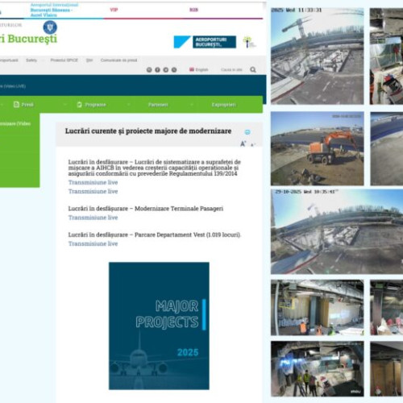This screenshot has width=403, height=403.
Task: Open the Comunicate de presă menu link
Action: [x=118, y=60]
